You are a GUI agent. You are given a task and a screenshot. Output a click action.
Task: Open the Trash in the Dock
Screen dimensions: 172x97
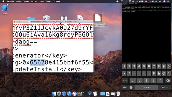[118, 94]
